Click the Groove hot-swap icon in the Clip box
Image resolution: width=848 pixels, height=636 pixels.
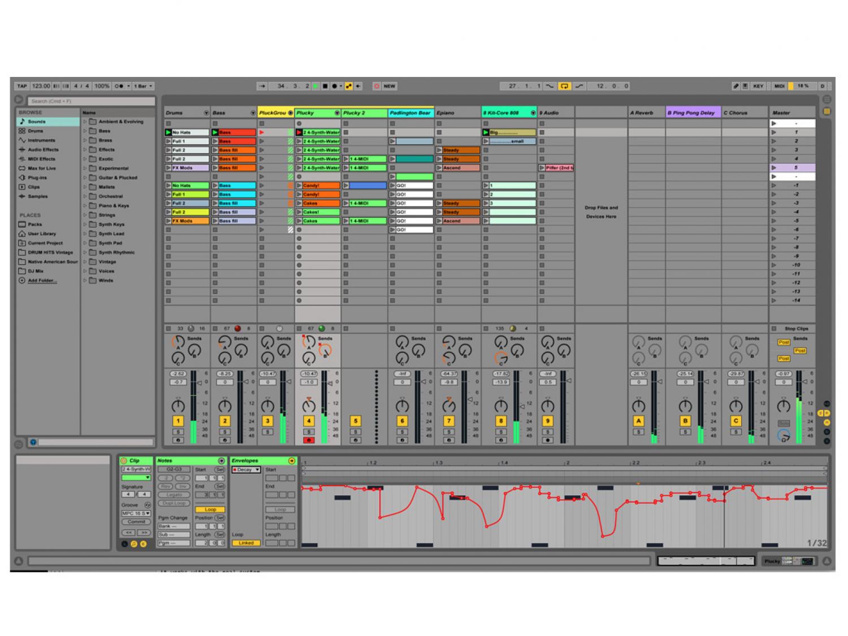point(148,505)
